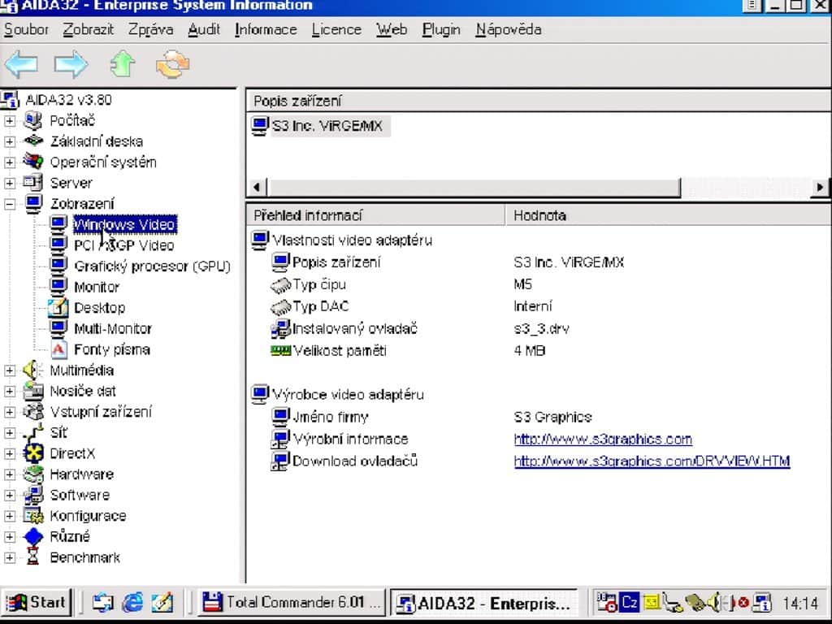Open the Zobrazit menu
The image size is (832, 624).
coord(88,29)
